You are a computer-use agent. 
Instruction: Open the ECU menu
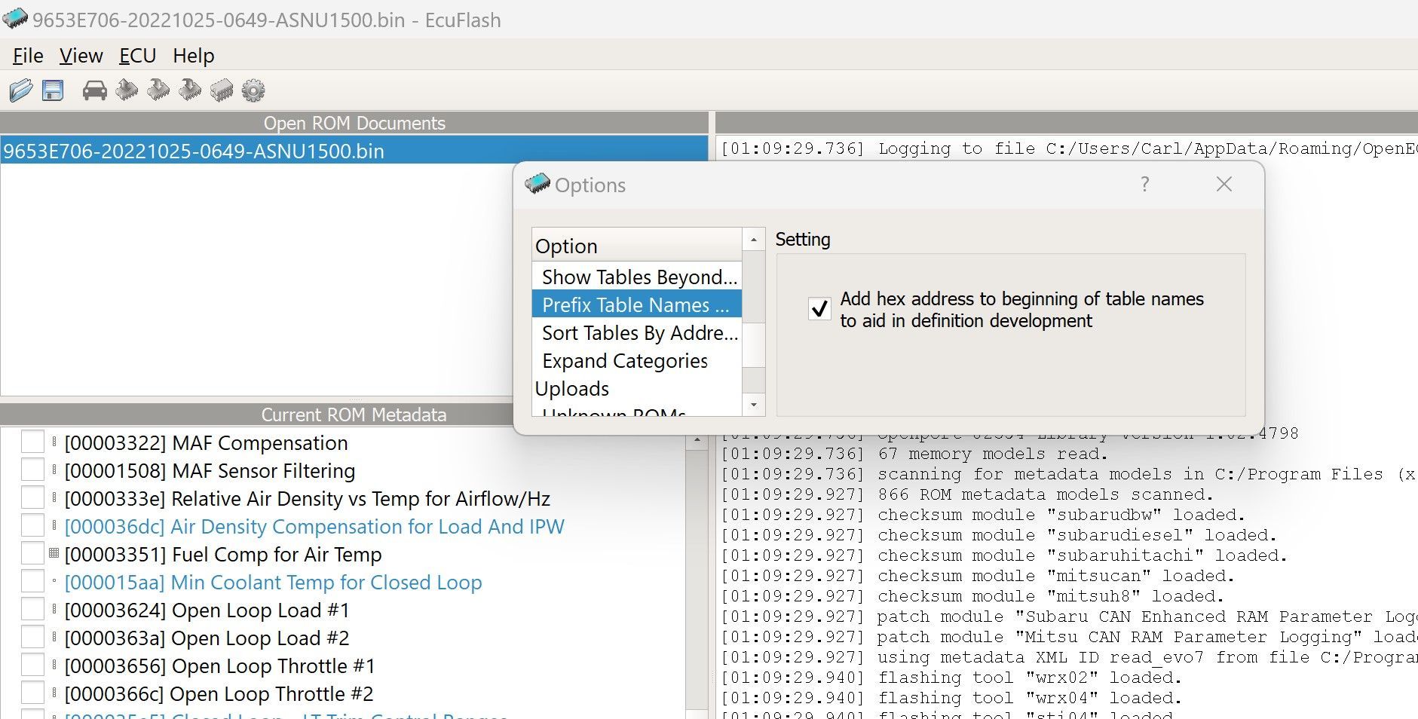coord(137,56)
